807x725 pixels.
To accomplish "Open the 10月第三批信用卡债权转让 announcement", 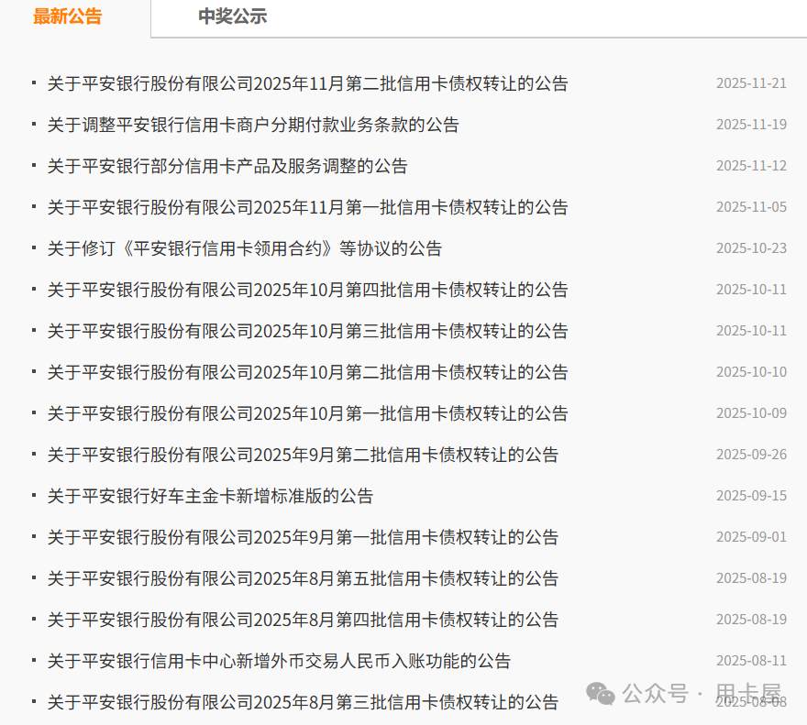I will [306, 330].
